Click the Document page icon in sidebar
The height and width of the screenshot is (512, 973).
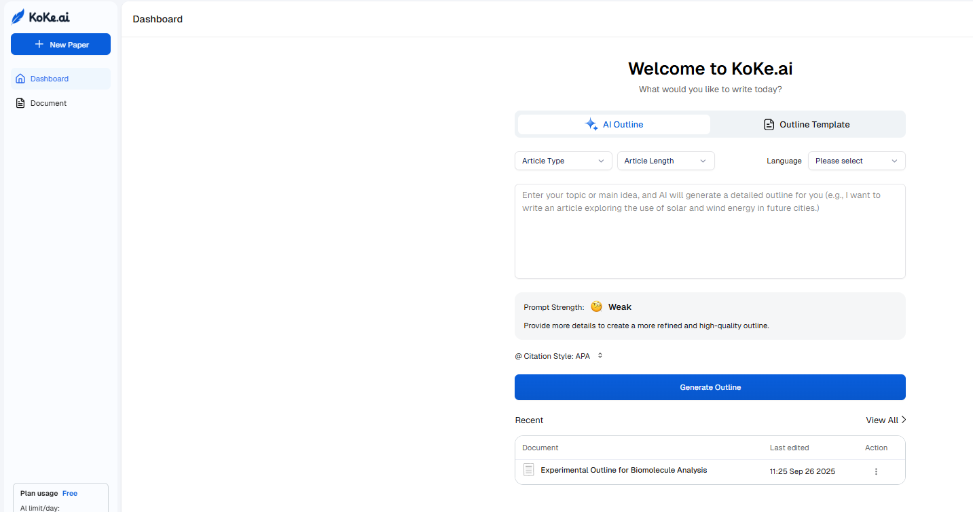(20, 103)
